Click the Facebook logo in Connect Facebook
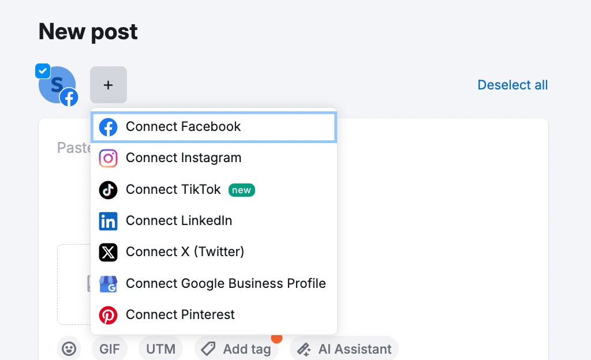The image size is (591, 360). (x=108, y=127)
